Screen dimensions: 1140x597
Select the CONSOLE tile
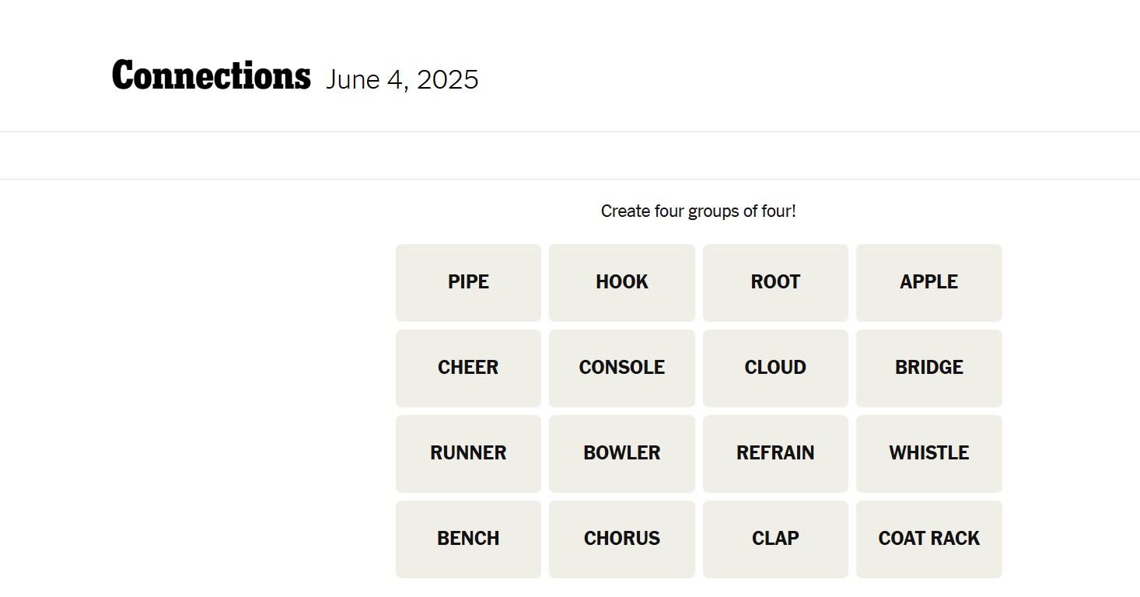(621, 368)
